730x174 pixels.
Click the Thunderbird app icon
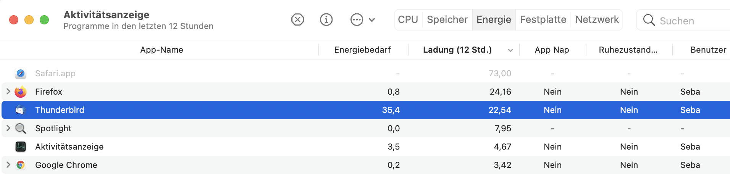click(21, 110)
